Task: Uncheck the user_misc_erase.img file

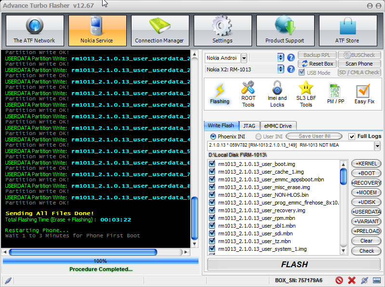Action: tap(212, 187)
